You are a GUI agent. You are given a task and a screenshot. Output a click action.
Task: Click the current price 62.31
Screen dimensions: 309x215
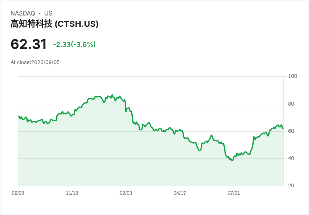pyautogui.click(x=29, y=44)
